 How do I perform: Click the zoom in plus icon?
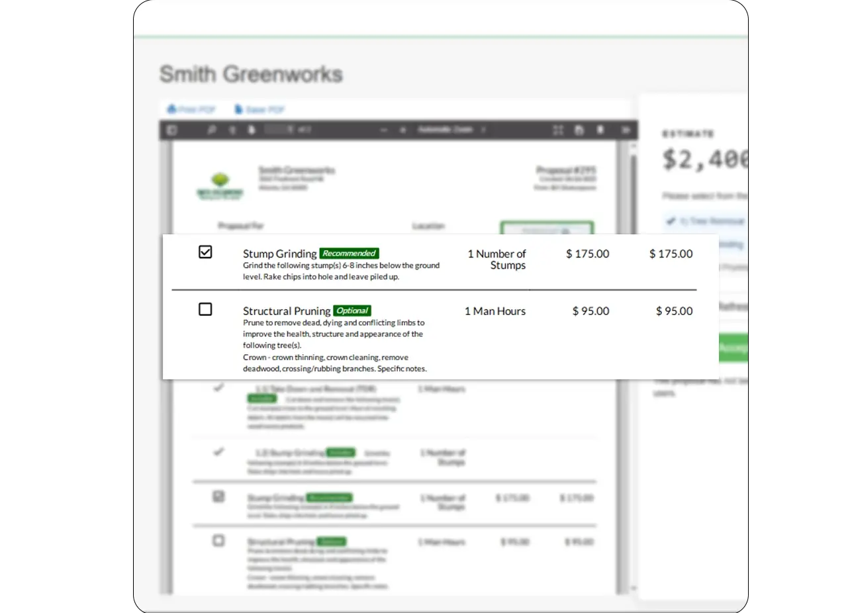pyautogui.click(x=402, y=130)
